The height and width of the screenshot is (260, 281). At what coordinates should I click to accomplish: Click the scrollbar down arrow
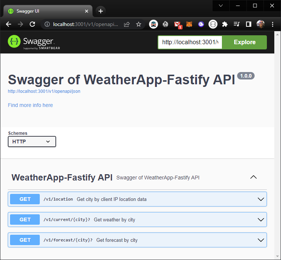click(x=277, y=256)
